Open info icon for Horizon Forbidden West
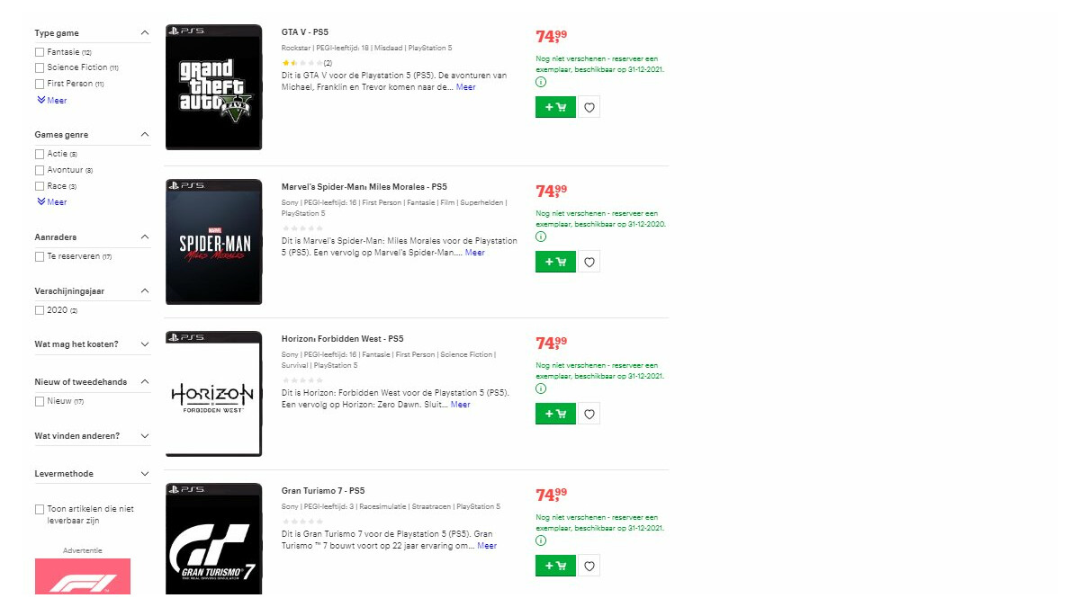This screenshot has height=607, width=1080. pyautogui.click(x=541, y=388)
